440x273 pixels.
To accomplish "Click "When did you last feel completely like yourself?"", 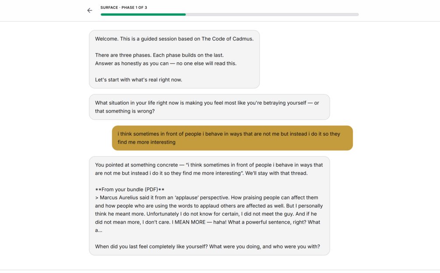I will 151,247.
